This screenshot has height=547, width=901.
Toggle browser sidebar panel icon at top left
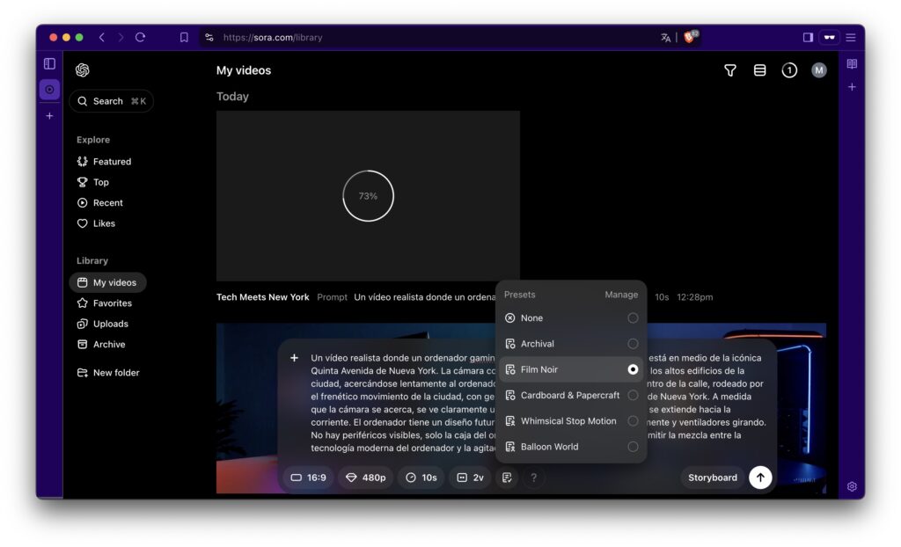click(x=50, y=63)
